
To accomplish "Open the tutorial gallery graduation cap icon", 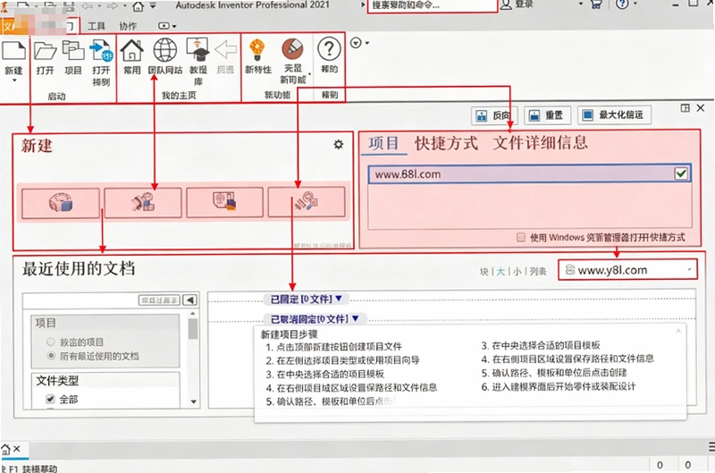I will 198,50.
